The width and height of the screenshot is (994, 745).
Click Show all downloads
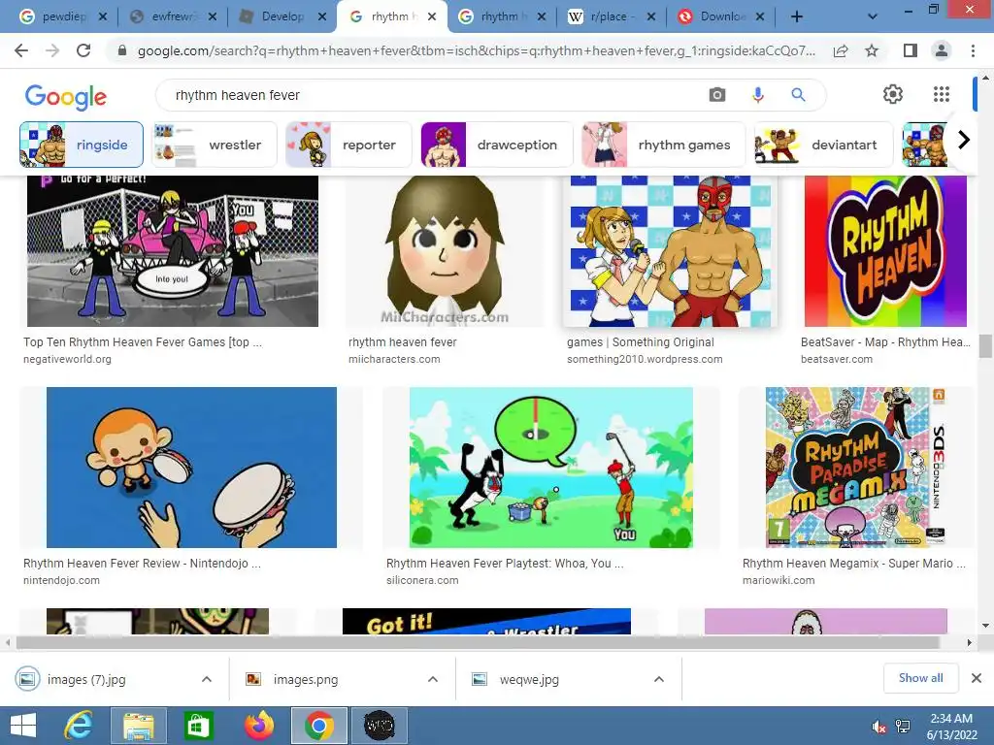[920, 678]
